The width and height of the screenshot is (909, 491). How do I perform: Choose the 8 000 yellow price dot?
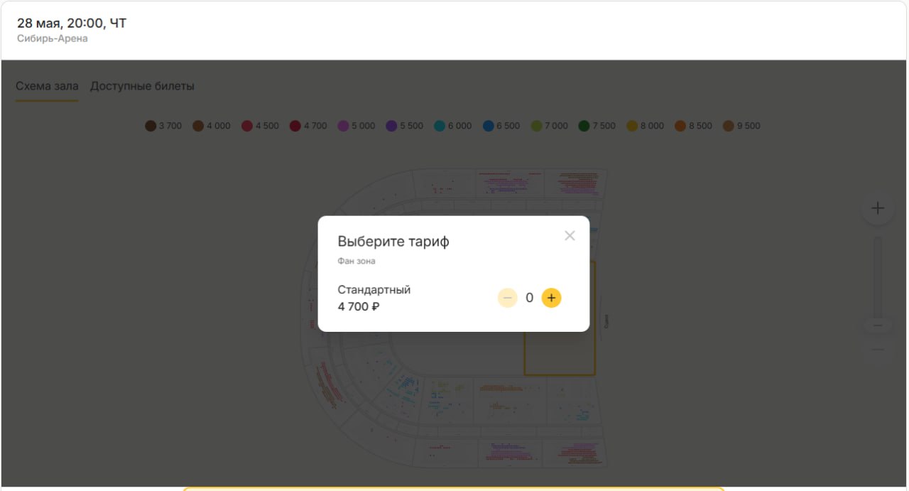tap(632, 126)
